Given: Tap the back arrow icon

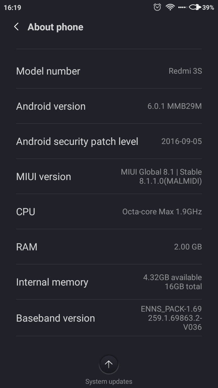Looking at the screenshot, I should [17, 27].
